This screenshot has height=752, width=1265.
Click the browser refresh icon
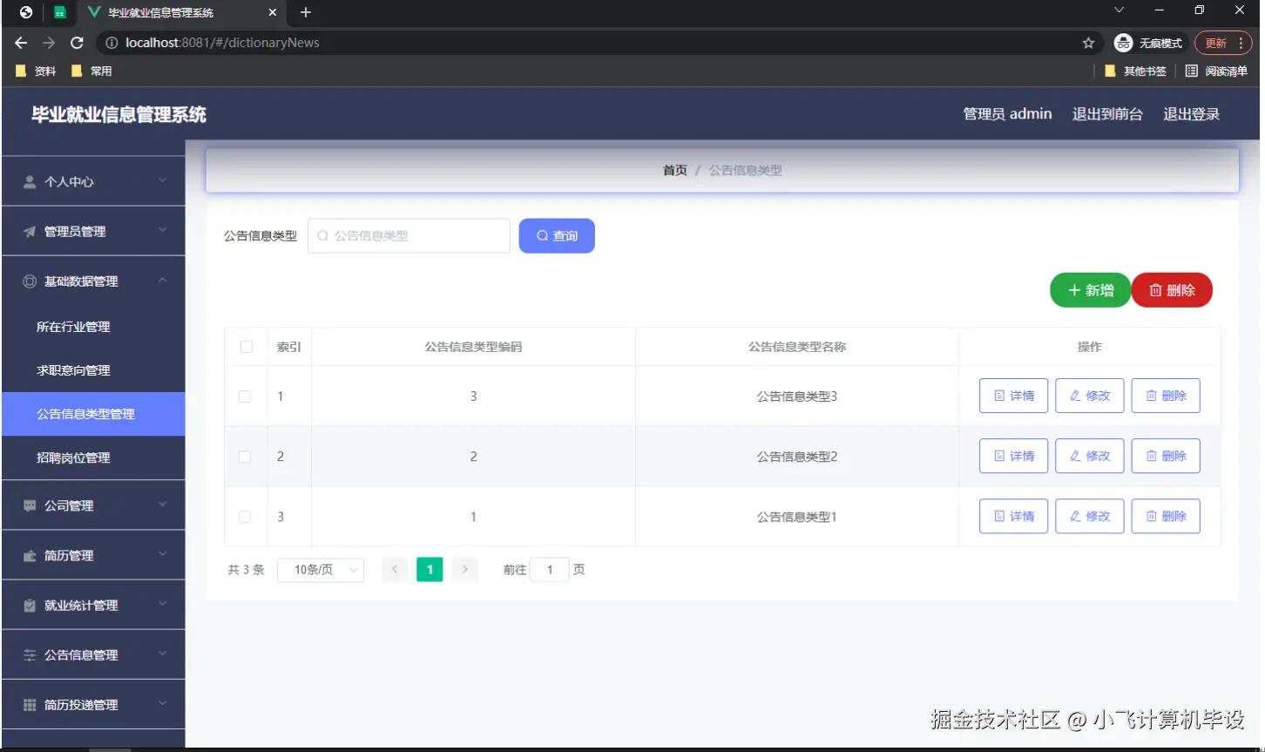click(x=78, y=42)
